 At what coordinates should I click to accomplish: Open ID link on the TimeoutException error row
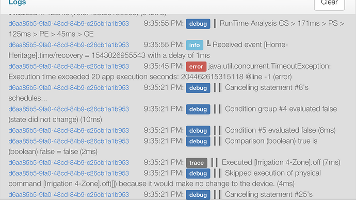coord(69,67)
